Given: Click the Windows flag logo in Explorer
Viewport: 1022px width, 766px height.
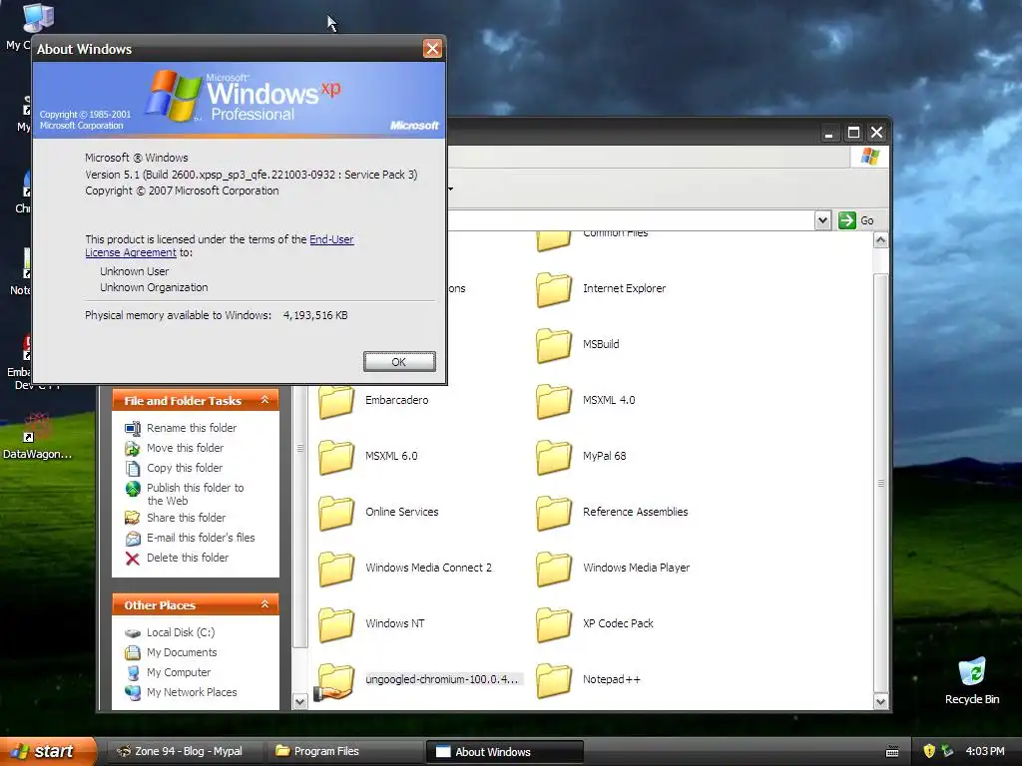Looking at the screenshot, I should tap(870, 157).
